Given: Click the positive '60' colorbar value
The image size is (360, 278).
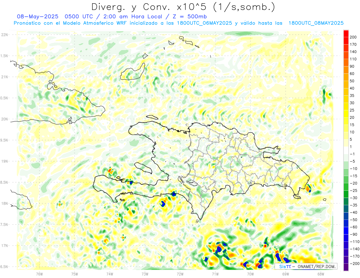Looking at the screenshot, I should (x=352, y=73).
